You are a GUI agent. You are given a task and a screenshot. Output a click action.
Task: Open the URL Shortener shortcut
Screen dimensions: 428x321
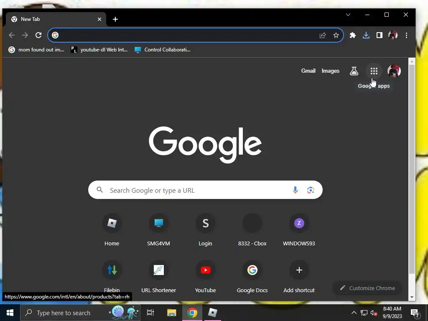click(158, 277)
